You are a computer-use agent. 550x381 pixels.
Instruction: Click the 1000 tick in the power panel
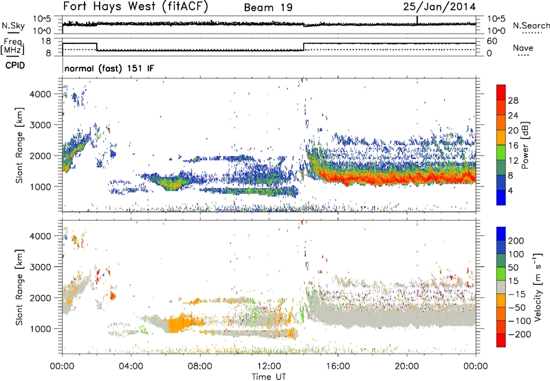click(41, 186)
